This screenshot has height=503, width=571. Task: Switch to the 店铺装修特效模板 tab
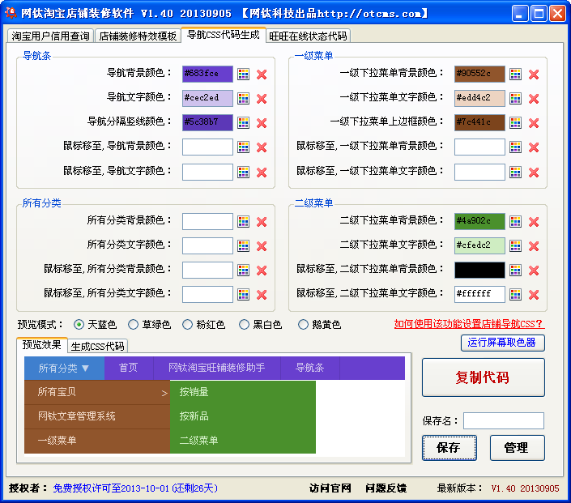138,36
